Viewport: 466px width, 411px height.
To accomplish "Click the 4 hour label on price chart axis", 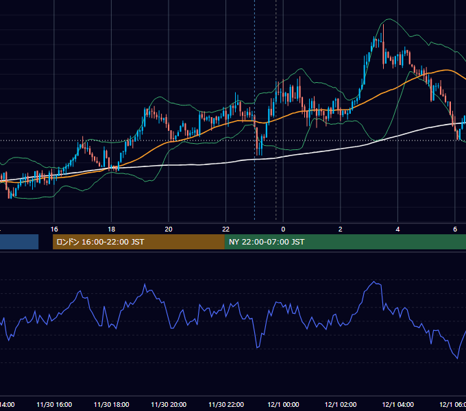I will [x=397, y=229].
